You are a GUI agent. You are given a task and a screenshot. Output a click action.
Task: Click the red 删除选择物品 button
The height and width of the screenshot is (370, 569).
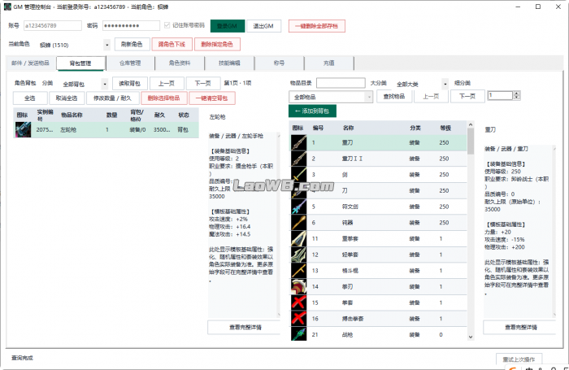(164, 98)
